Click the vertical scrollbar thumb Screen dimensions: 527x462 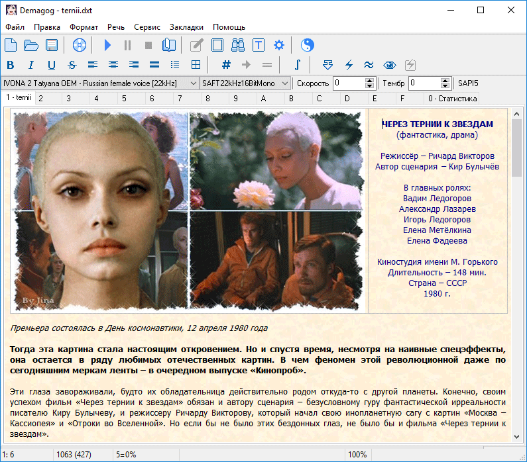[516, 148]
